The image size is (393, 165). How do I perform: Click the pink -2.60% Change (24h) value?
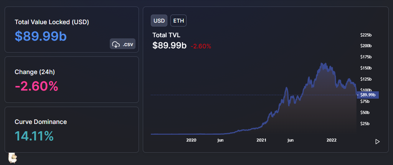(36, 86)
